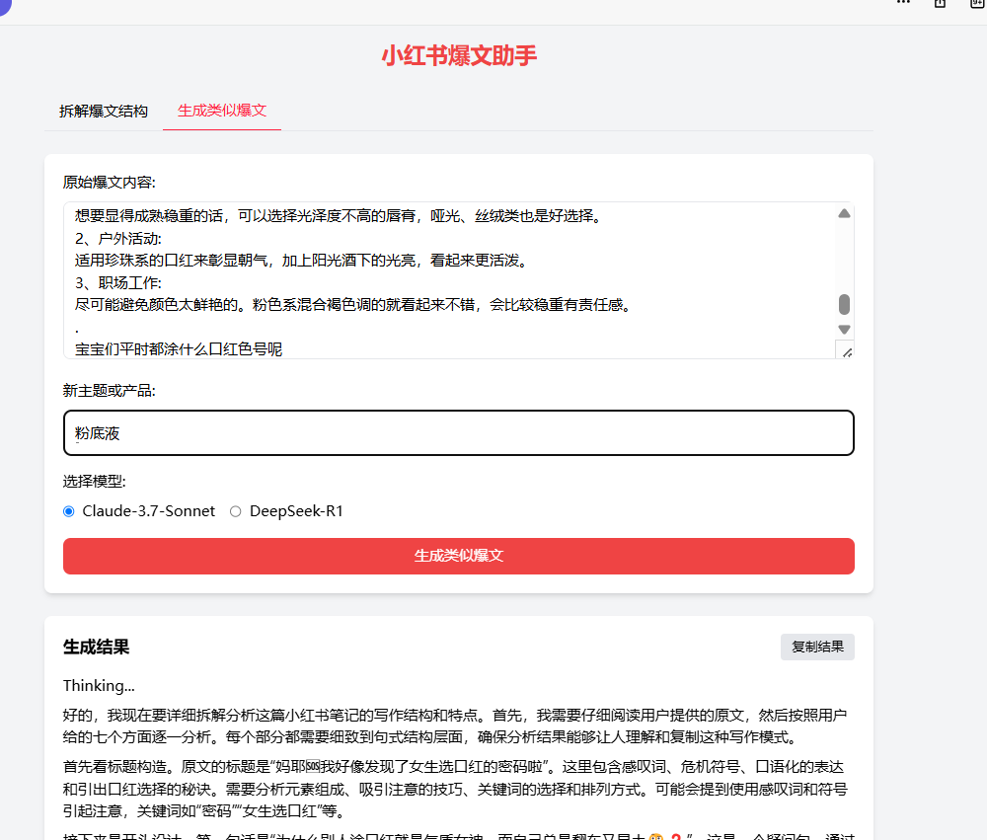This screenshot has width=987, height=840.
Task: Click the textarea scroll-down arrow
Action: tap(844, 329)
